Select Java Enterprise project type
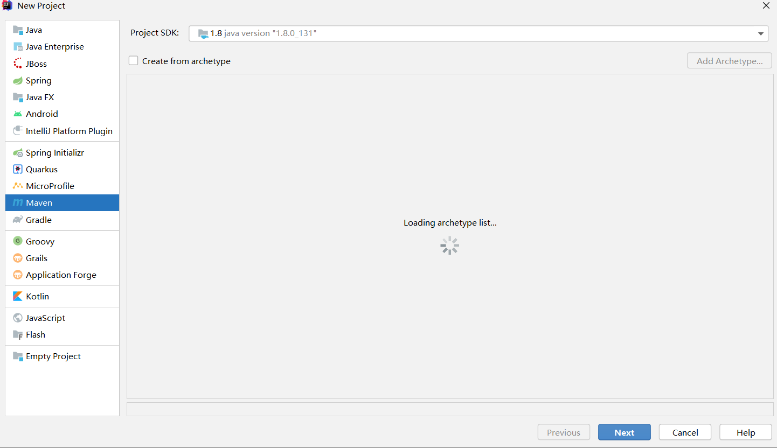This screenshot has height=448, width=777. coord(62,47)
